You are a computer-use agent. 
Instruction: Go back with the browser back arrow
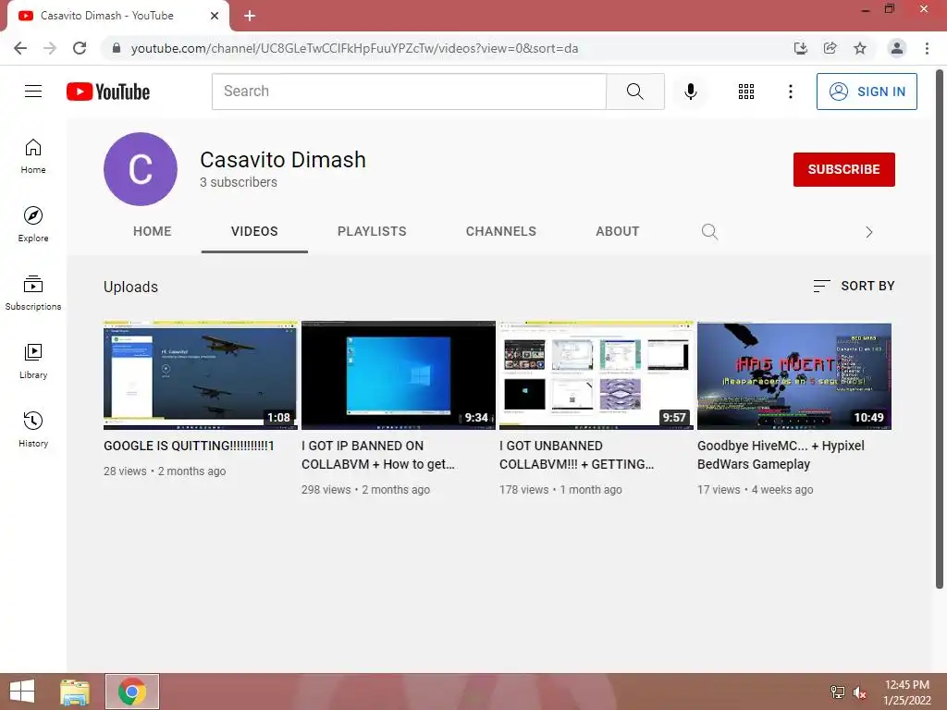tap(20, 48)
